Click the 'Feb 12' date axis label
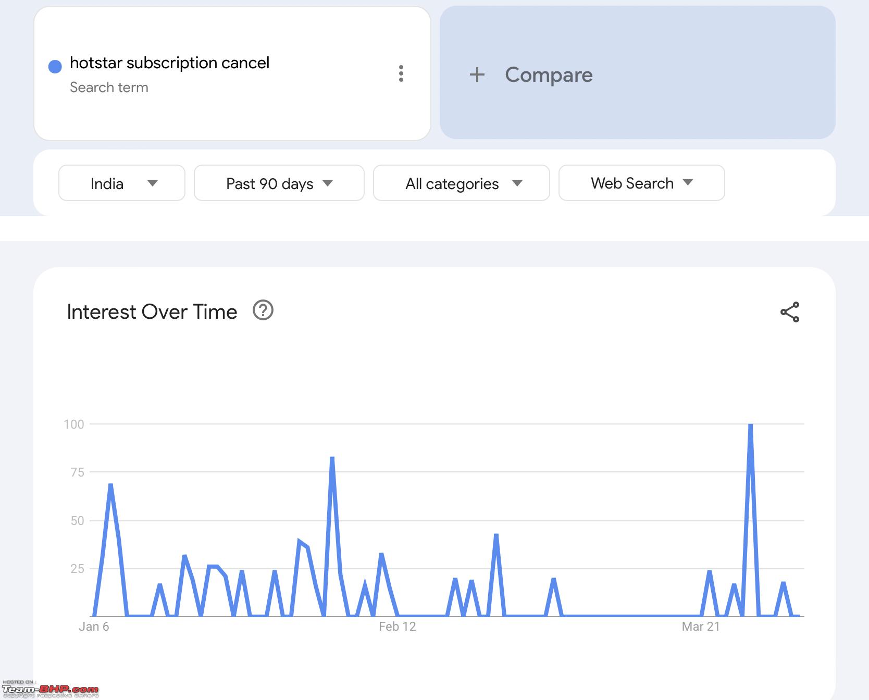 pyautogui.click(x=398, y=627)
